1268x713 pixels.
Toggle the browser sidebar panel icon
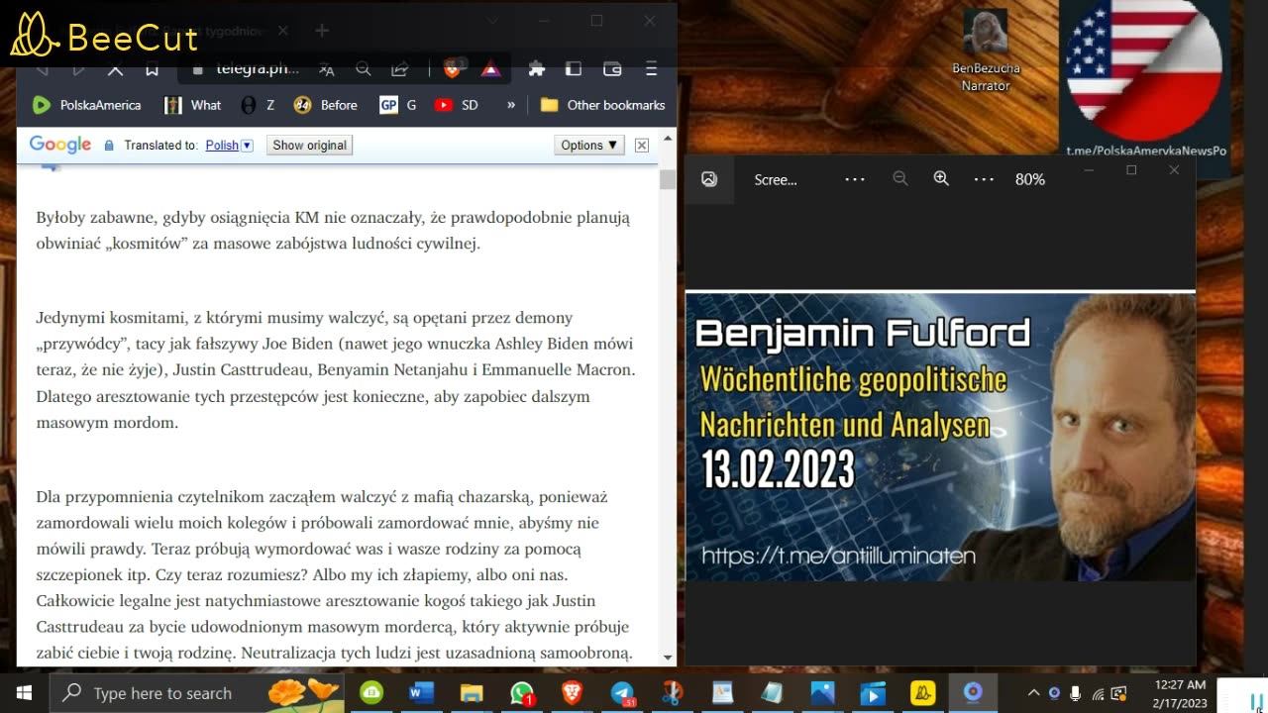coord(574,69)
